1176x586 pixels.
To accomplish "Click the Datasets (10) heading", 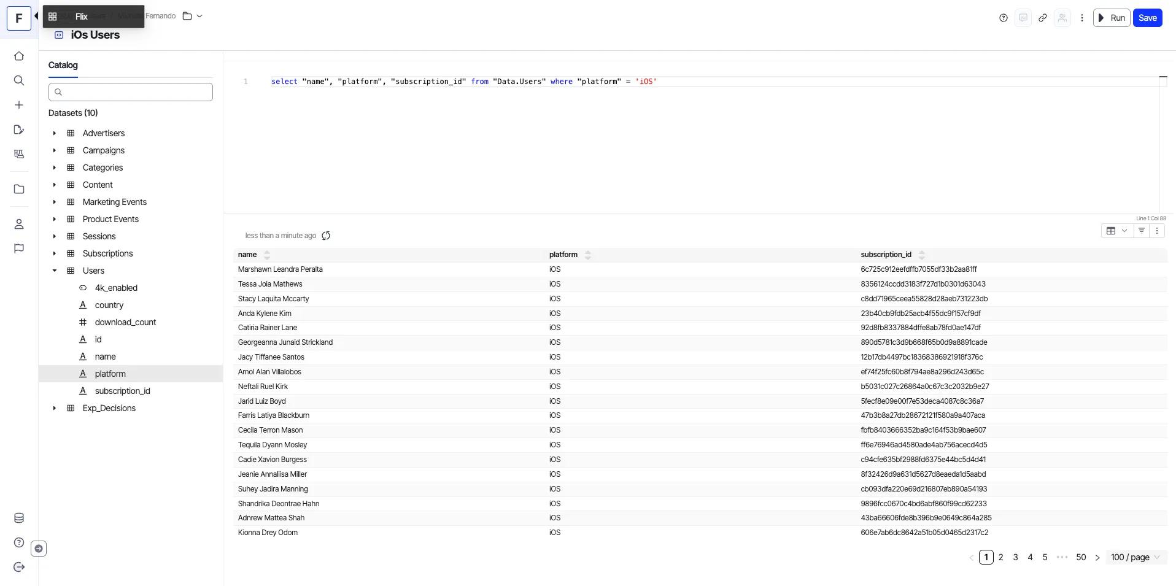I will [x=73, y=113].
